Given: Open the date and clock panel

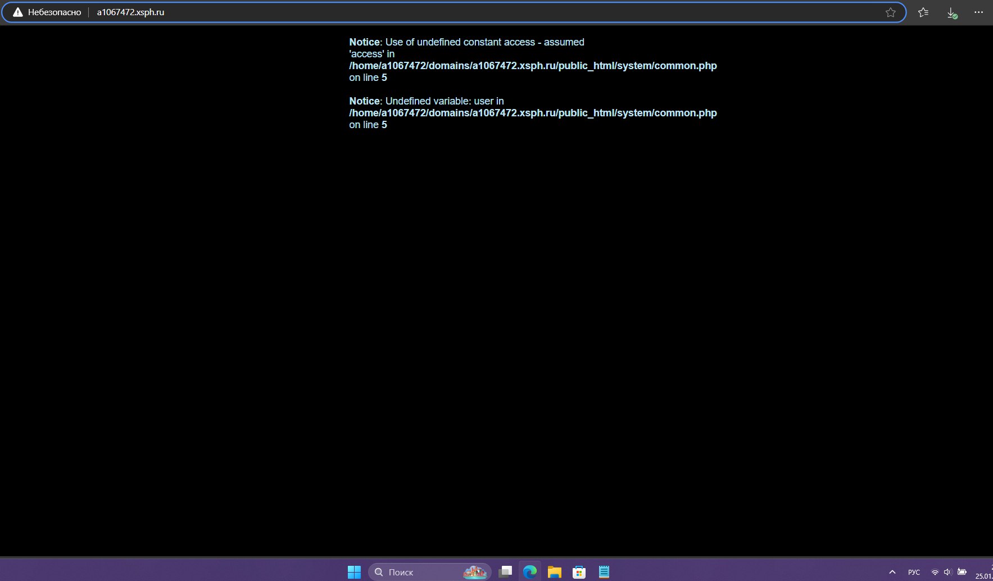Looking at the screenshot, I should click(985, 572).
